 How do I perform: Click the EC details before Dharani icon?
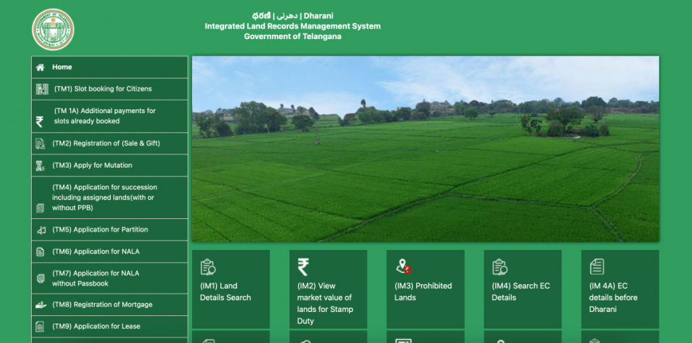click(x=597, y=267)
